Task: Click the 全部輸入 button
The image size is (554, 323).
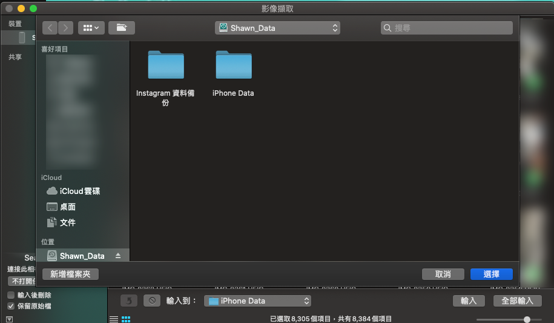Action: (x=517, y=301)
